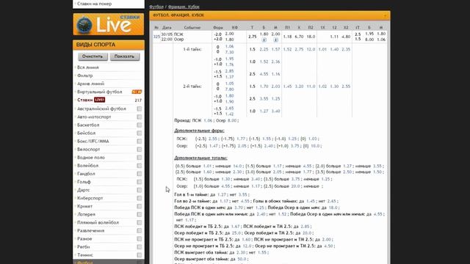The image size is (470, 264).
Task: Click the NEW badge next to Виртуальный футбол
Action: point(137,92)
